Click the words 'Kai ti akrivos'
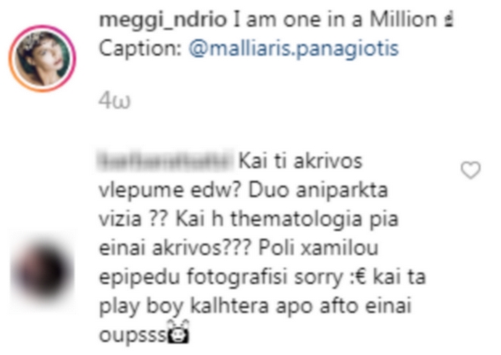The height and width of the screenshot is (355, 501). (x=301, y=161)
